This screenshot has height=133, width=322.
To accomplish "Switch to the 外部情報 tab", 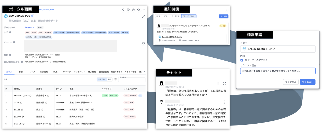I will pyautogui.click(x=44, y=72).
